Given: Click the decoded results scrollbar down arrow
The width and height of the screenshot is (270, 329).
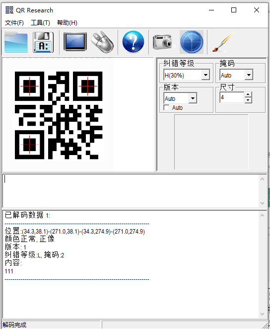Looking at the screenshot, I should (262, 314).
